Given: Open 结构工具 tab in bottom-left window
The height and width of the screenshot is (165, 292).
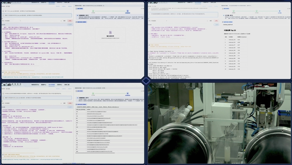Looking at the screenshot, I should click(67, 85).
